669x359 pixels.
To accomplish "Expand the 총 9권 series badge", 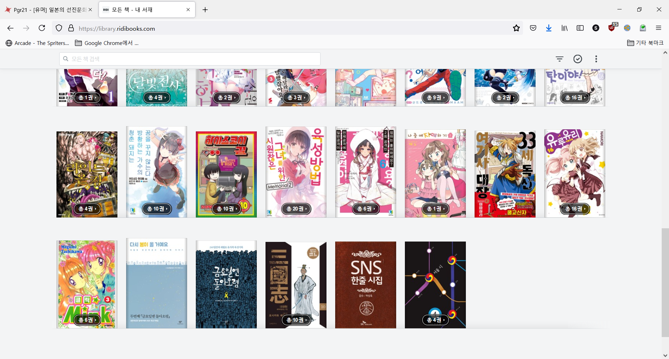I will click(x=436, y=98).
